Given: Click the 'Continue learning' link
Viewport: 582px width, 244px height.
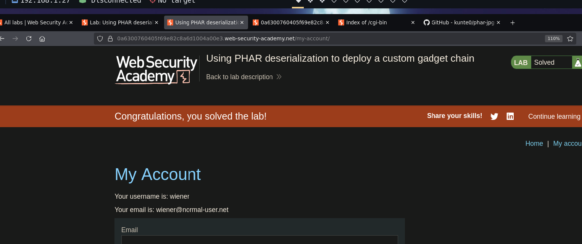Looking at the screenshot, I should pos(555,116).
